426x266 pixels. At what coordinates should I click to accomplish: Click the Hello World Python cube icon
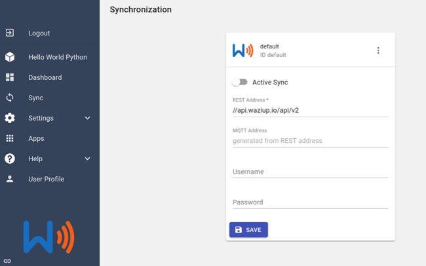click(10, 57)
